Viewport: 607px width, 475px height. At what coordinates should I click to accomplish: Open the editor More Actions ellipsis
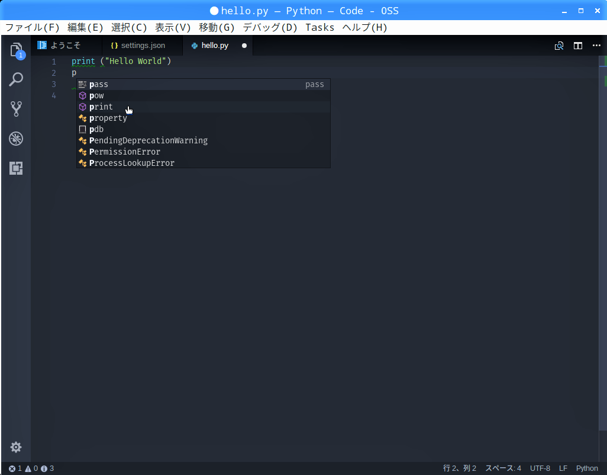coord(596,46)
